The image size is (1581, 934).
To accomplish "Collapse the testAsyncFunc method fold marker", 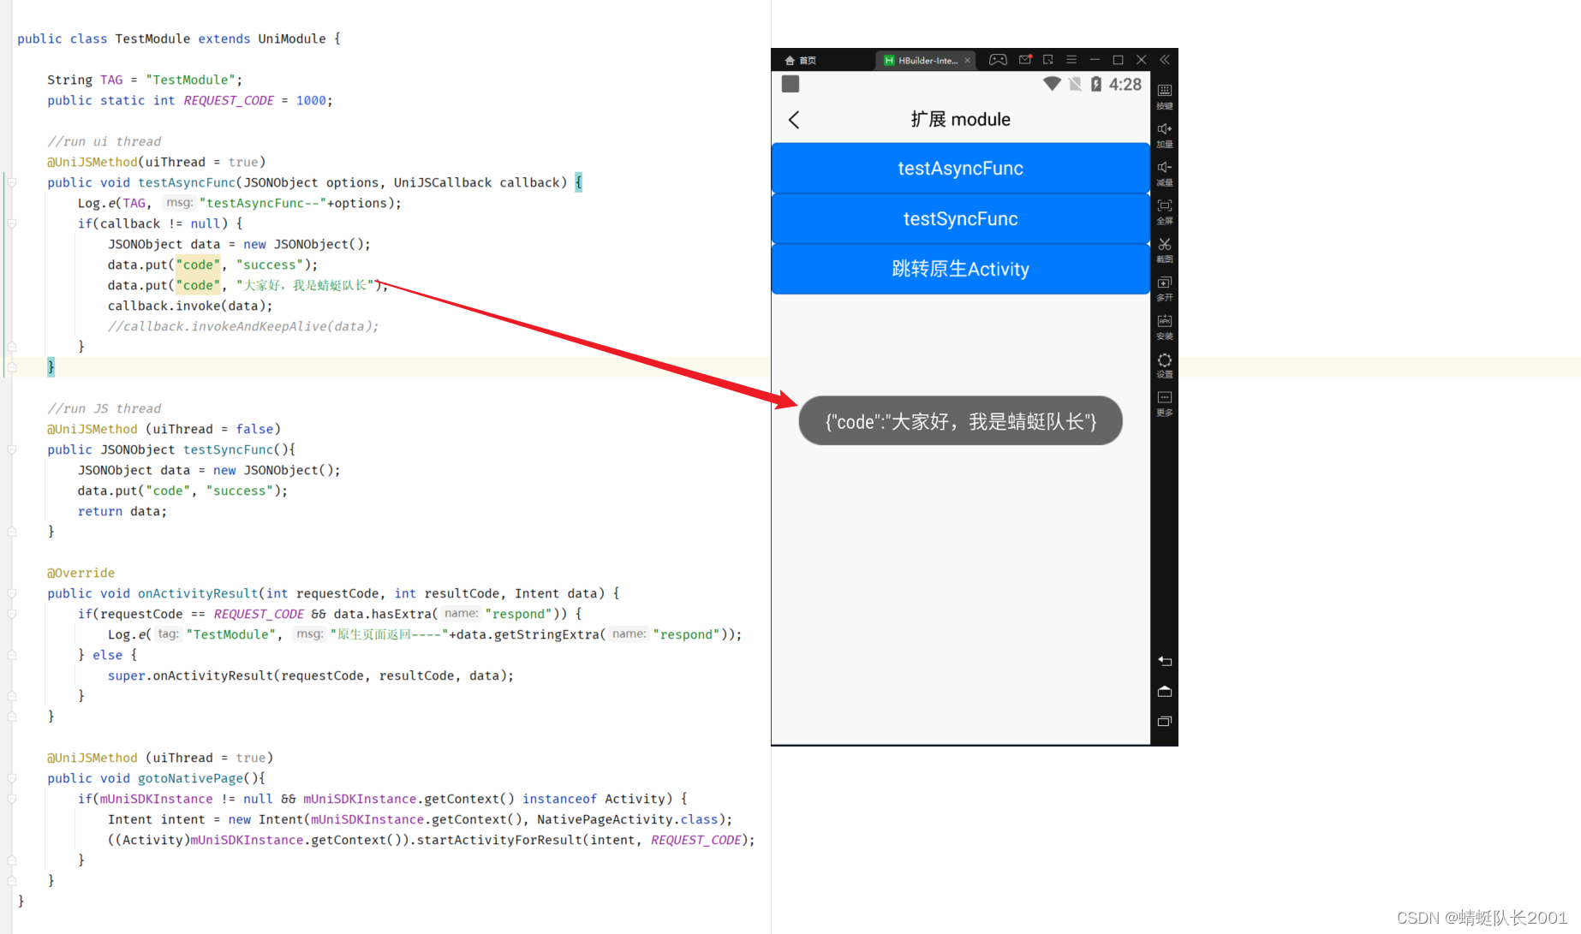I will 12,182.
